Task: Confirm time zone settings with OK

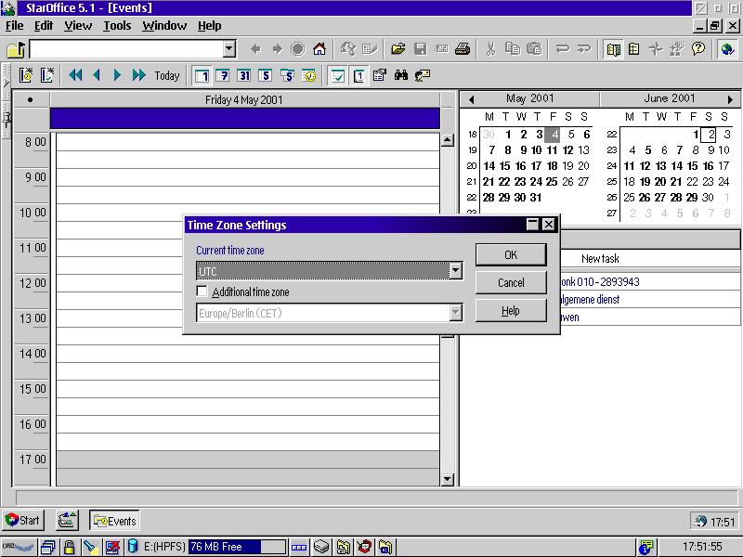Action: coord(510,255)
